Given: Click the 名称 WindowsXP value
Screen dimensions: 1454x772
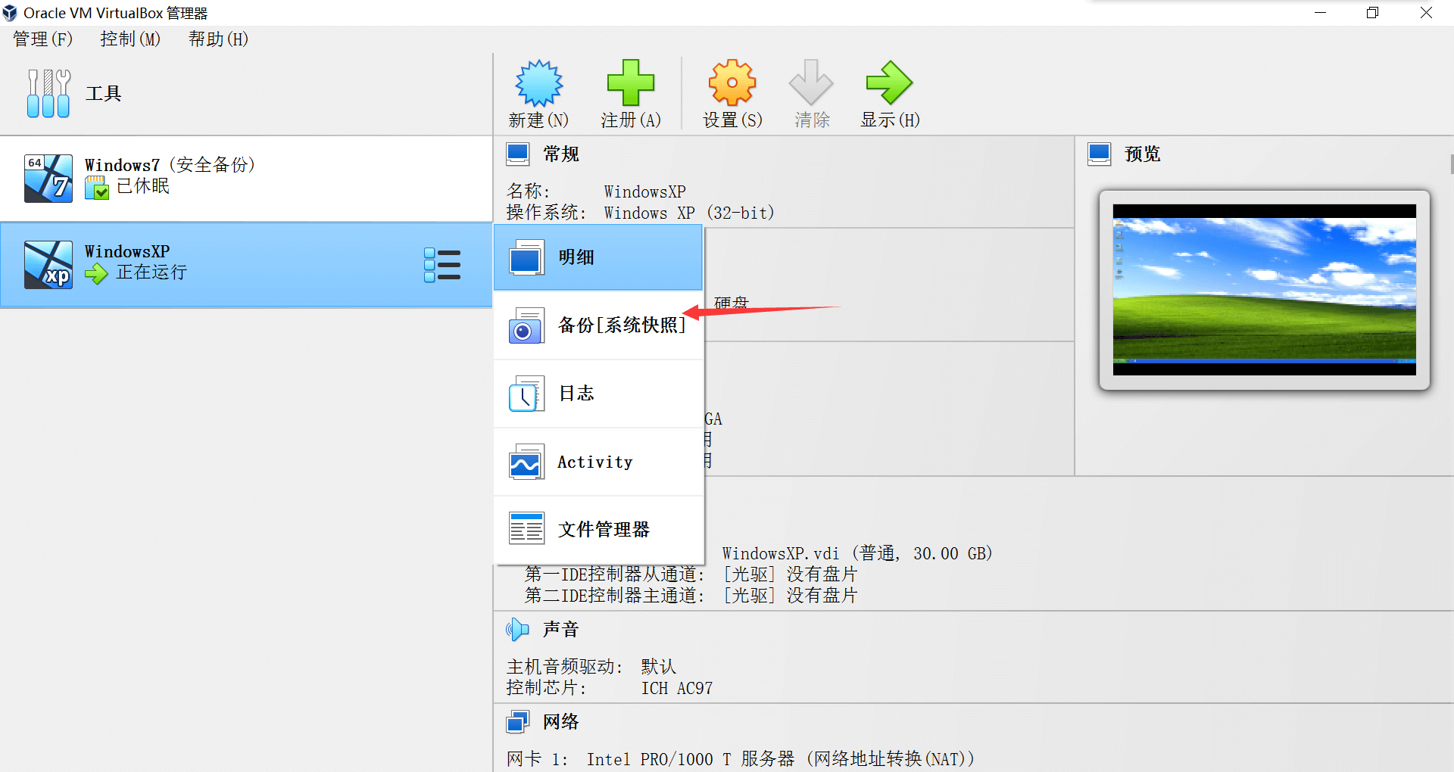Looking at the screenshot, I should tap(644, 192).
